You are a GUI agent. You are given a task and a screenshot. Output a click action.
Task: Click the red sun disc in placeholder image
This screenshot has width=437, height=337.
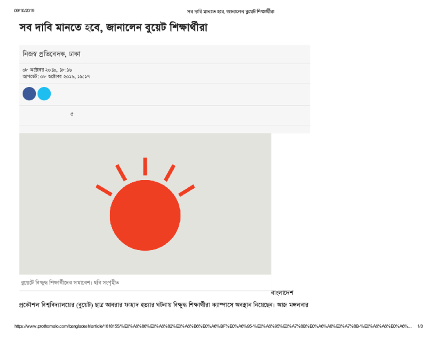pos(145,216)
